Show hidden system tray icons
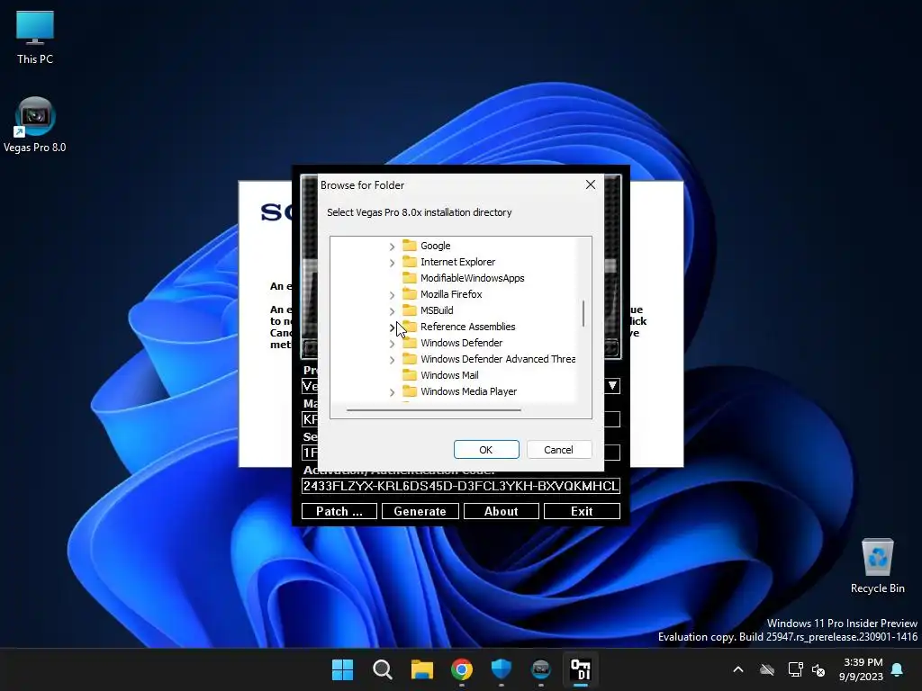 tap(738, 669)
